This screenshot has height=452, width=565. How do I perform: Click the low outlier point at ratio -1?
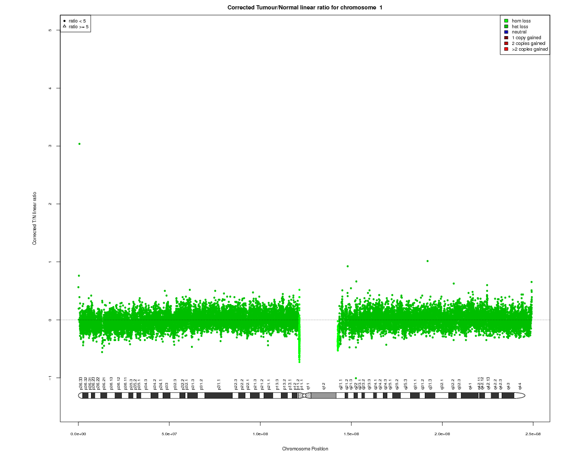pos(356,378)
